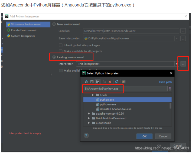192x154 pixels.
Task: Go to home directory in Select Python Interpreter
Action: (86, 82)
